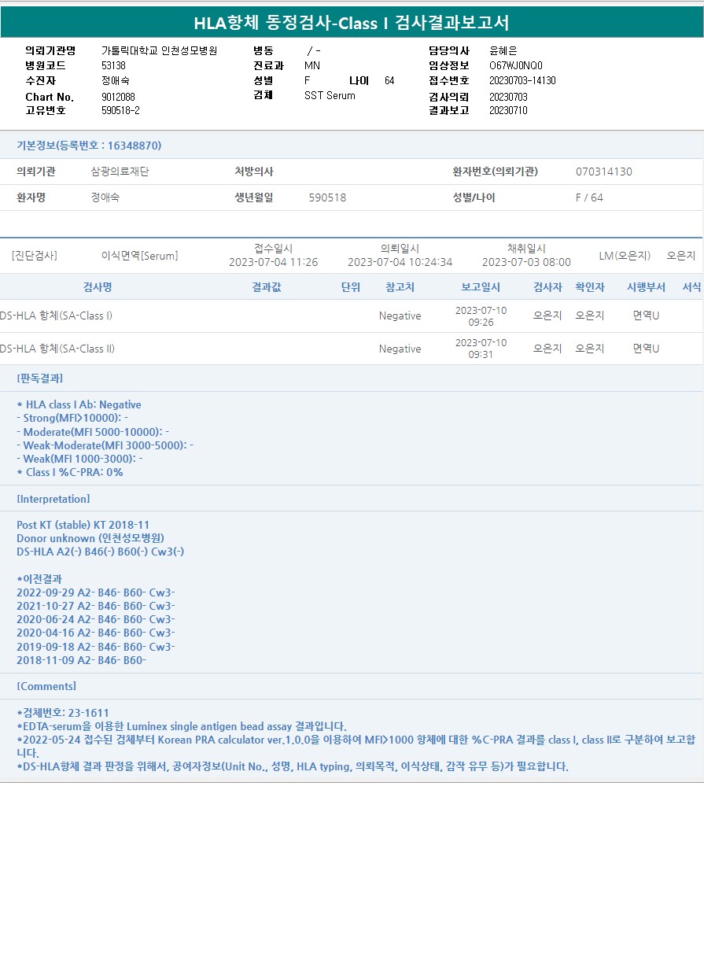
Task: Select hospital name 가톨릭대학교 인천성모병원
Action: (x=159, y=50)
